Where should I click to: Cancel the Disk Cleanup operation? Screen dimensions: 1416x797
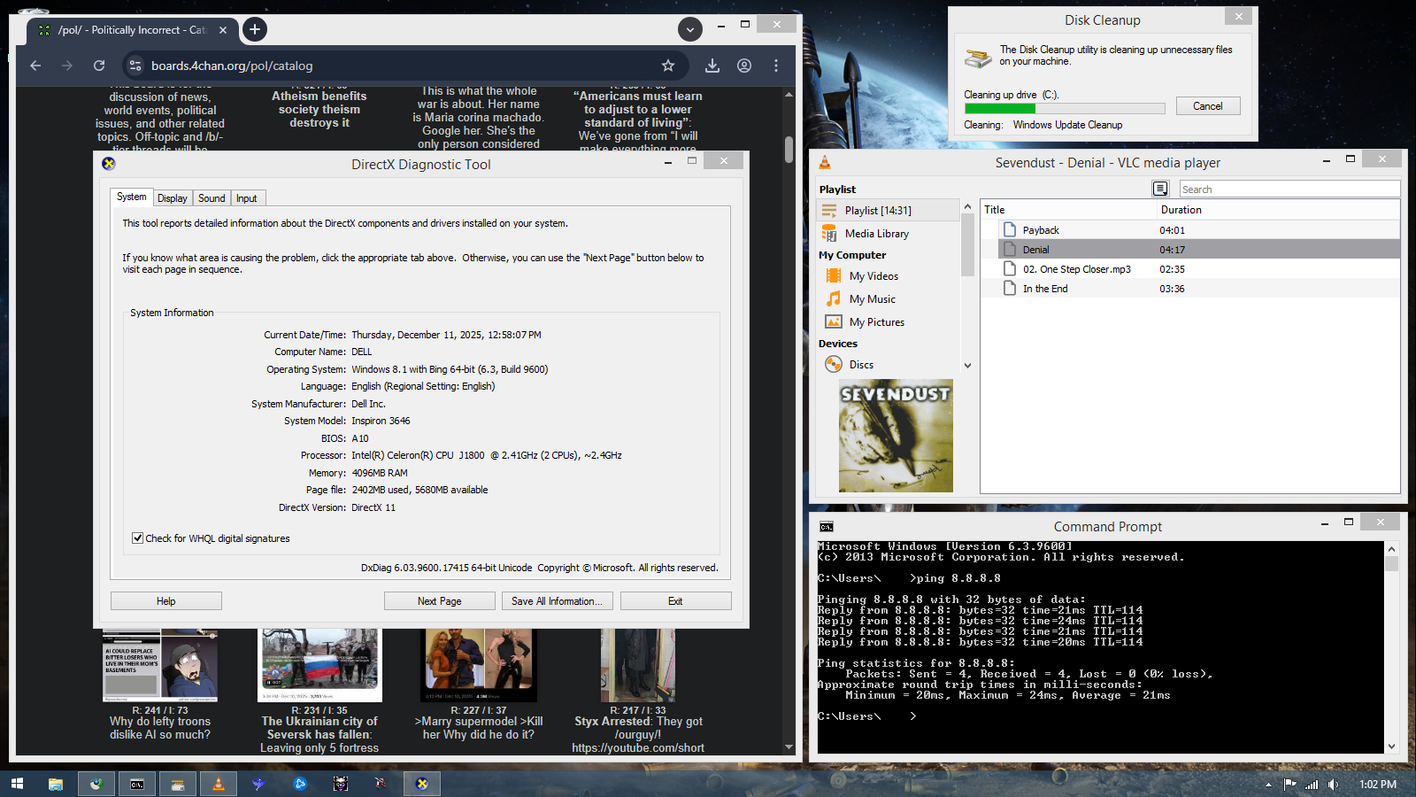click(x=1207, y=106)
